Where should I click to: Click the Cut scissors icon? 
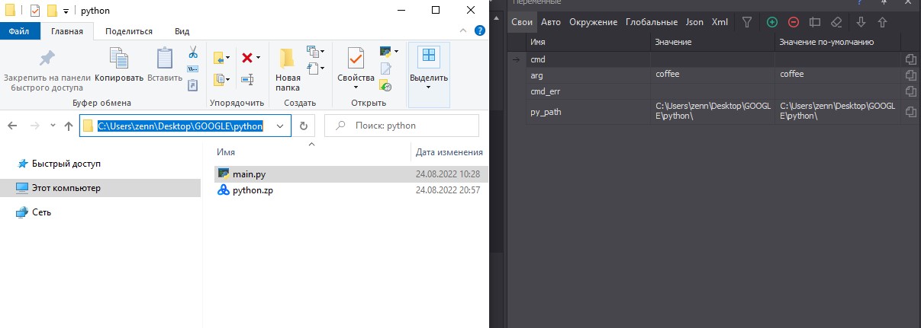click(193, 52)
